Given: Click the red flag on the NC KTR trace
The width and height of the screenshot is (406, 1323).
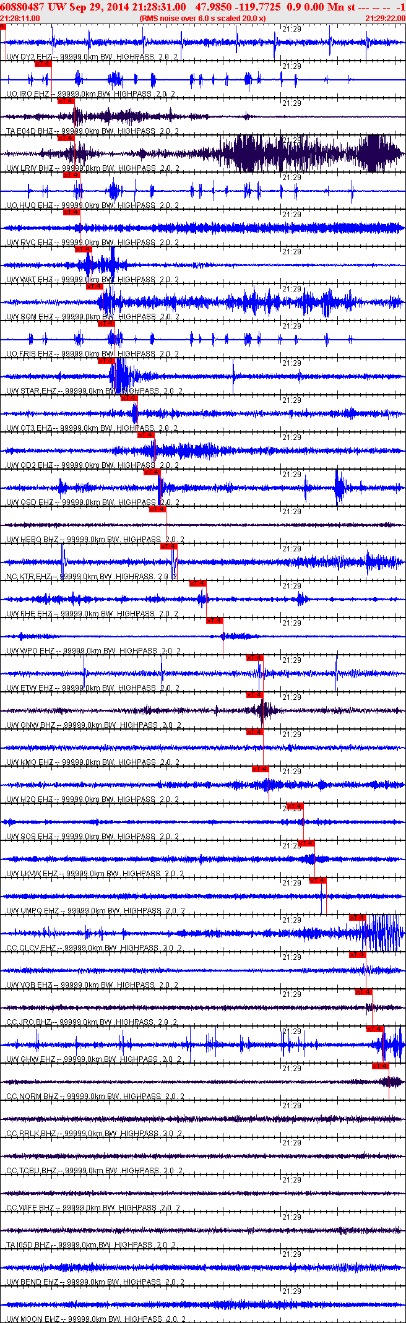Looking at the screenshot, I should (x=168, y=546).
